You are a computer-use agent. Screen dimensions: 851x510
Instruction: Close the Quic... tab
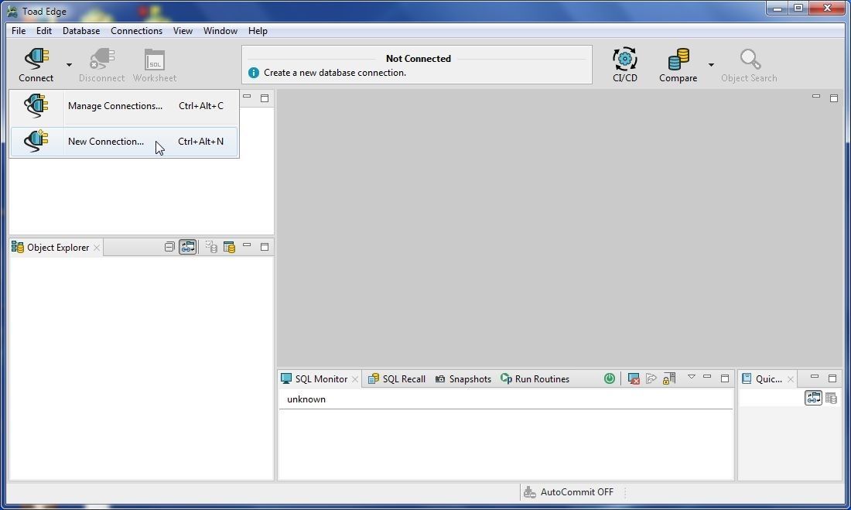pos(790,379)
